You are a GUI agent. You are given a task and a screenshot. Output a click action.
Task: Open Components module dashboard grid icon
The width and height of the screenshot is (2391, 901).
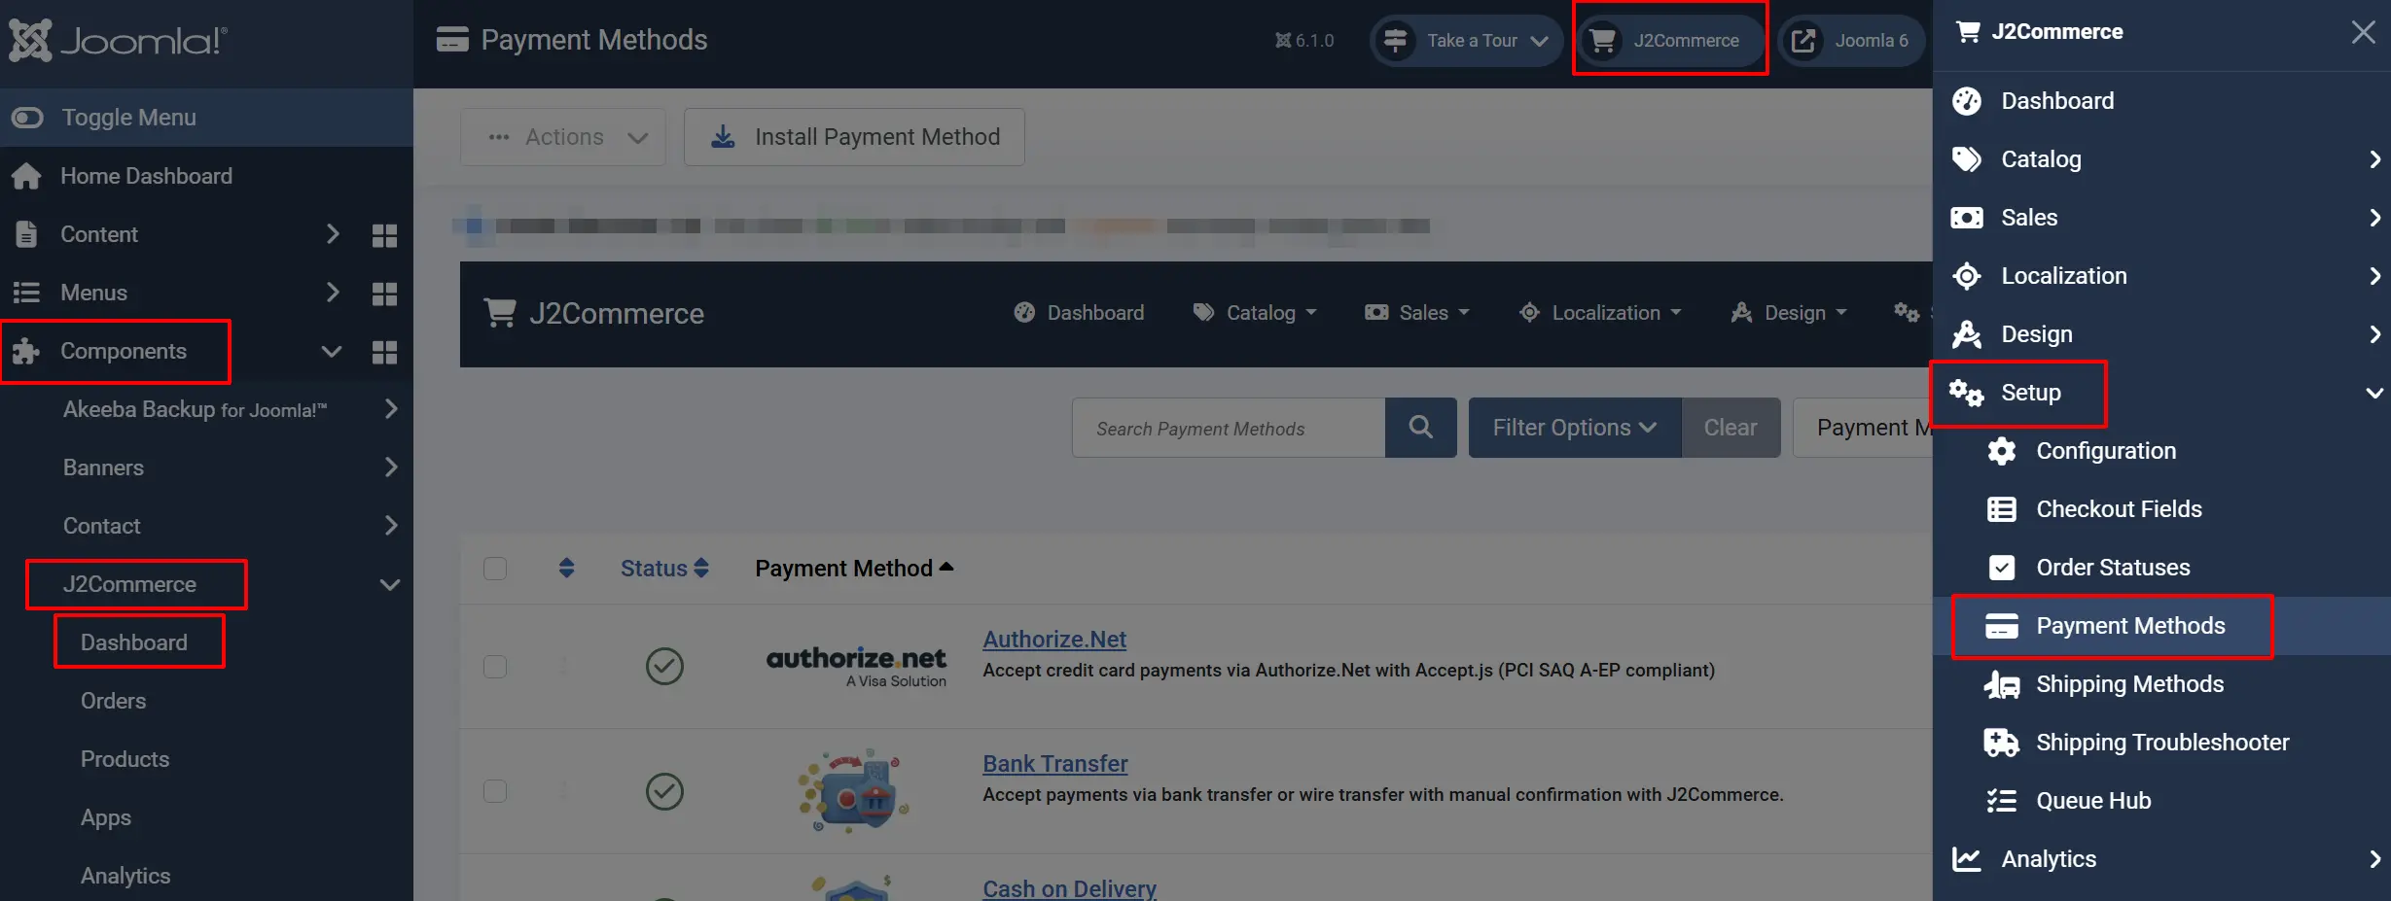coord(384,352)
